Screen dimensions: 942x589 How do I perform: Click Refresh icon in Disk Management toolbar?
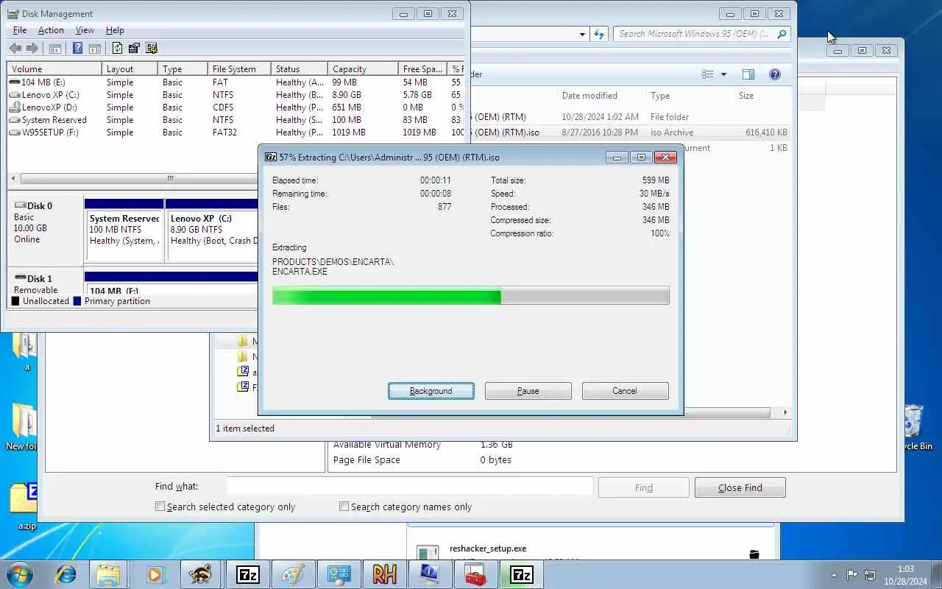(117, 49)
